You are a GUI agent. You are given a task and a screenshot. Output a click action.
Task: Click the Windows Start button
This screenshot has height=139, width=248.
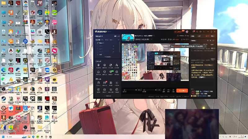tap(3, 137)
